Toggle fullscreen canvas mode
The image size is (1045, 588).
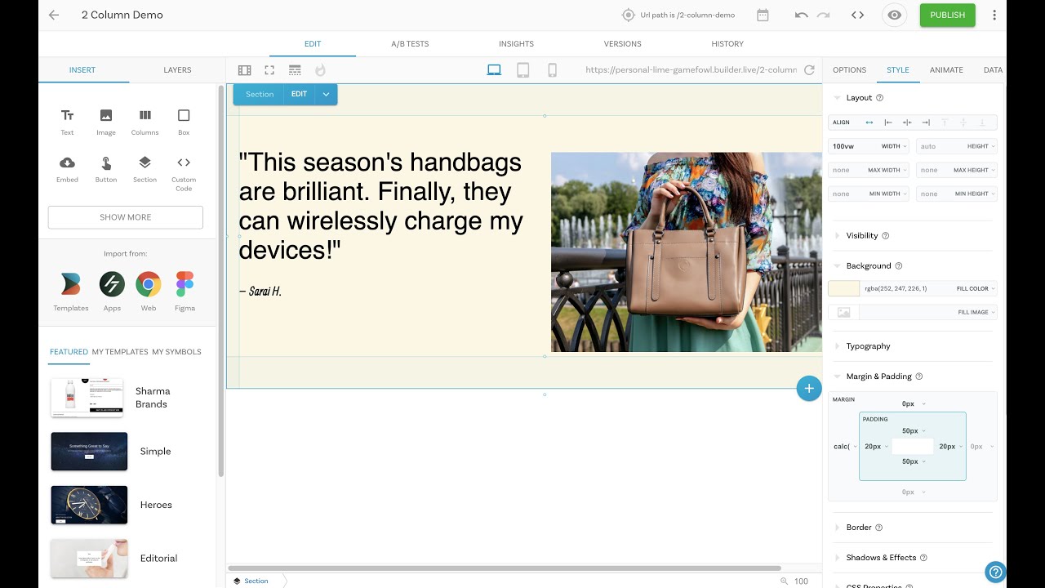pos(269,70)
